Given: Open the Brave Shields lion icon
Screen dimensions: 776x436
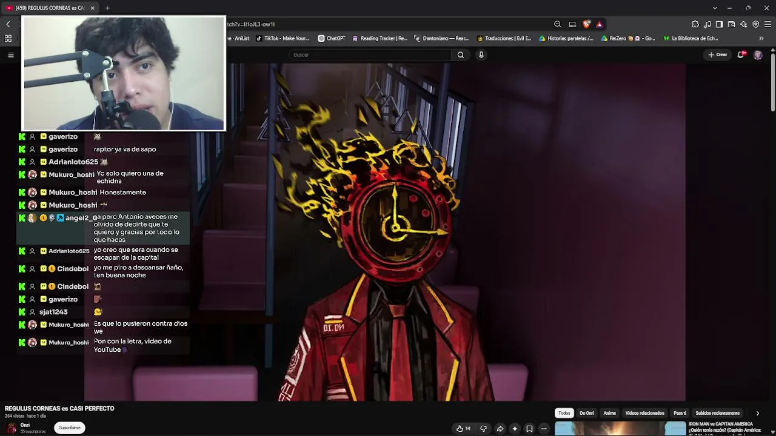Looking at the screenshot, I should (586, 24).
